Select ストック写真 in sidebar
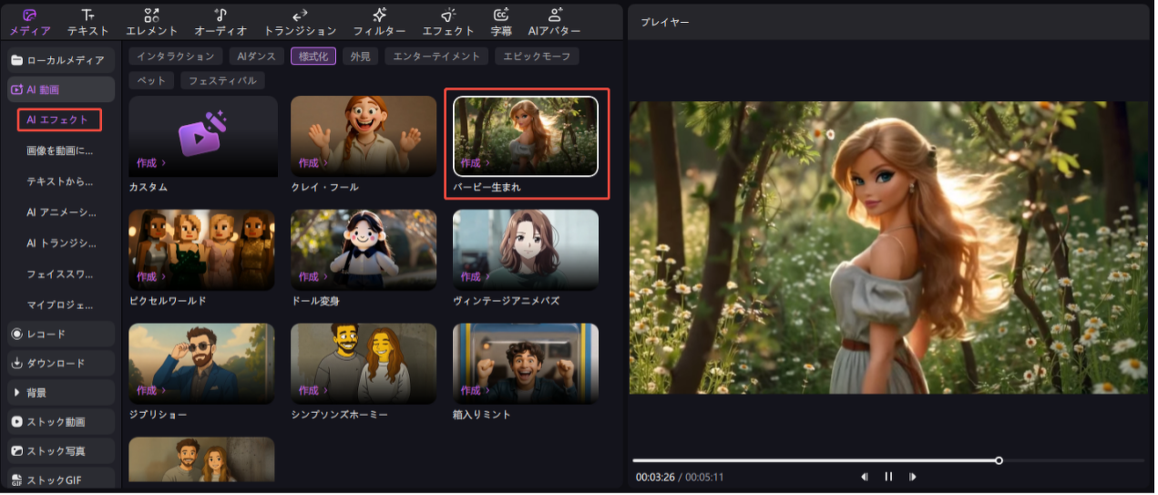Screen dimensions: 1158x495 pyautogui.click(x=61, y=451)
